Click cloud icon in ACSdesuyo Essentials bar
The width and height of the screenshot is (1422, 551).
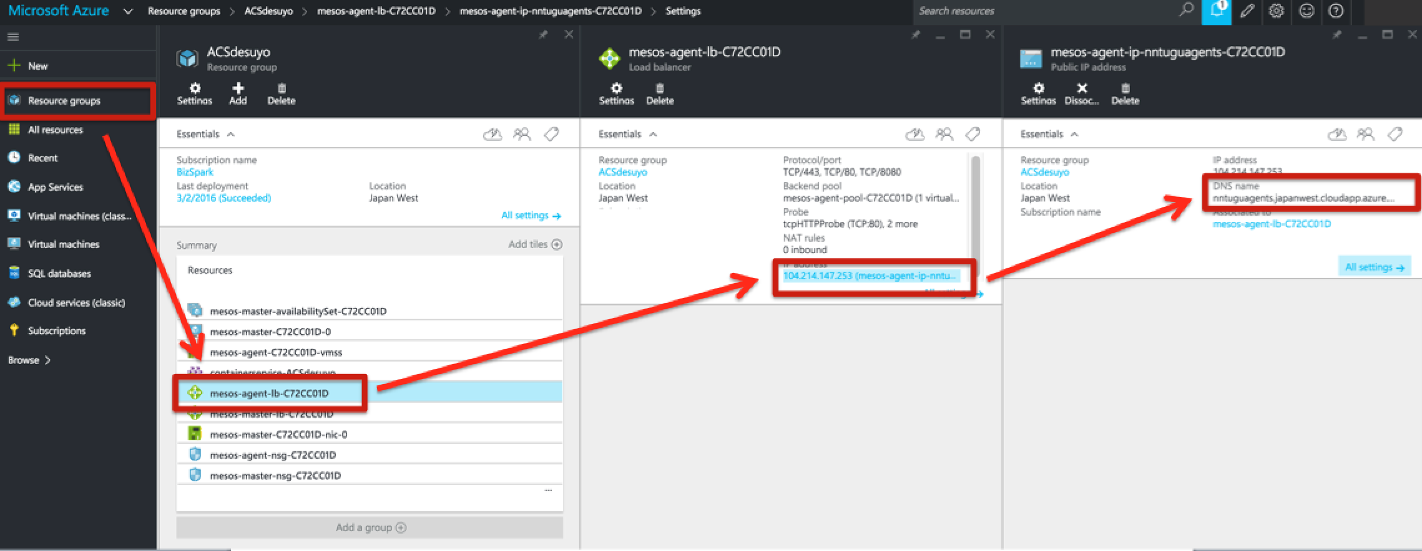tap(493, 134)
